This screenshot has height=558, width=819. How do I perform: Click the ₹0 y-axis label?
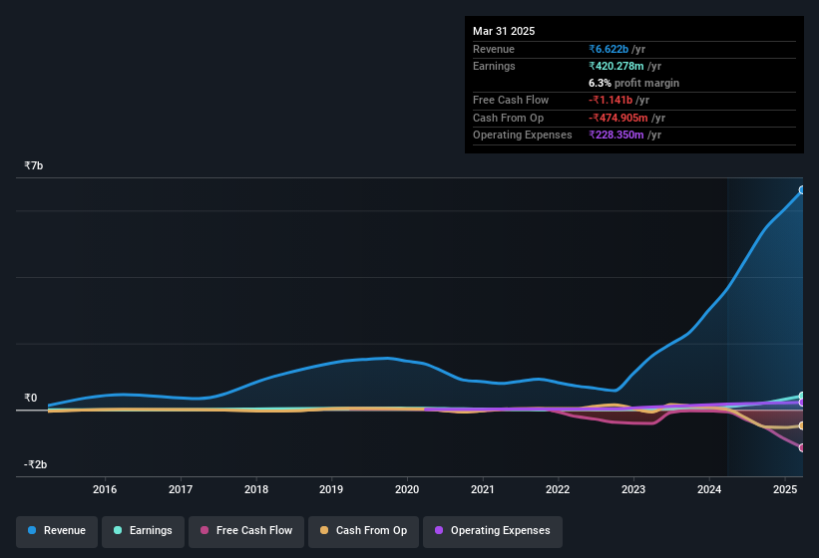pyautogui.click(x=31, y=398)
